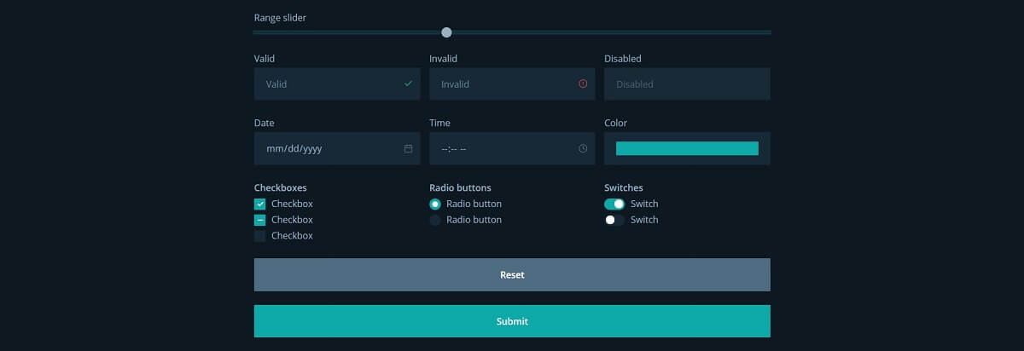Click the 'Color' field label
Image resolution: width=1024 pixels, height=351 pixels.
(x=616, y=123)
